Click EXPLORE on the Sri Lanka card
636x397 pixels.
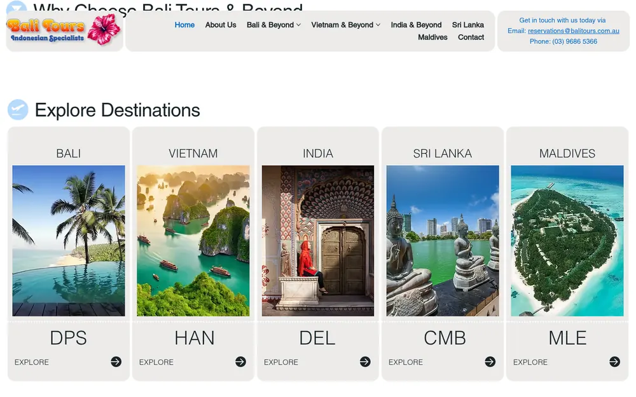pos(406,362)
